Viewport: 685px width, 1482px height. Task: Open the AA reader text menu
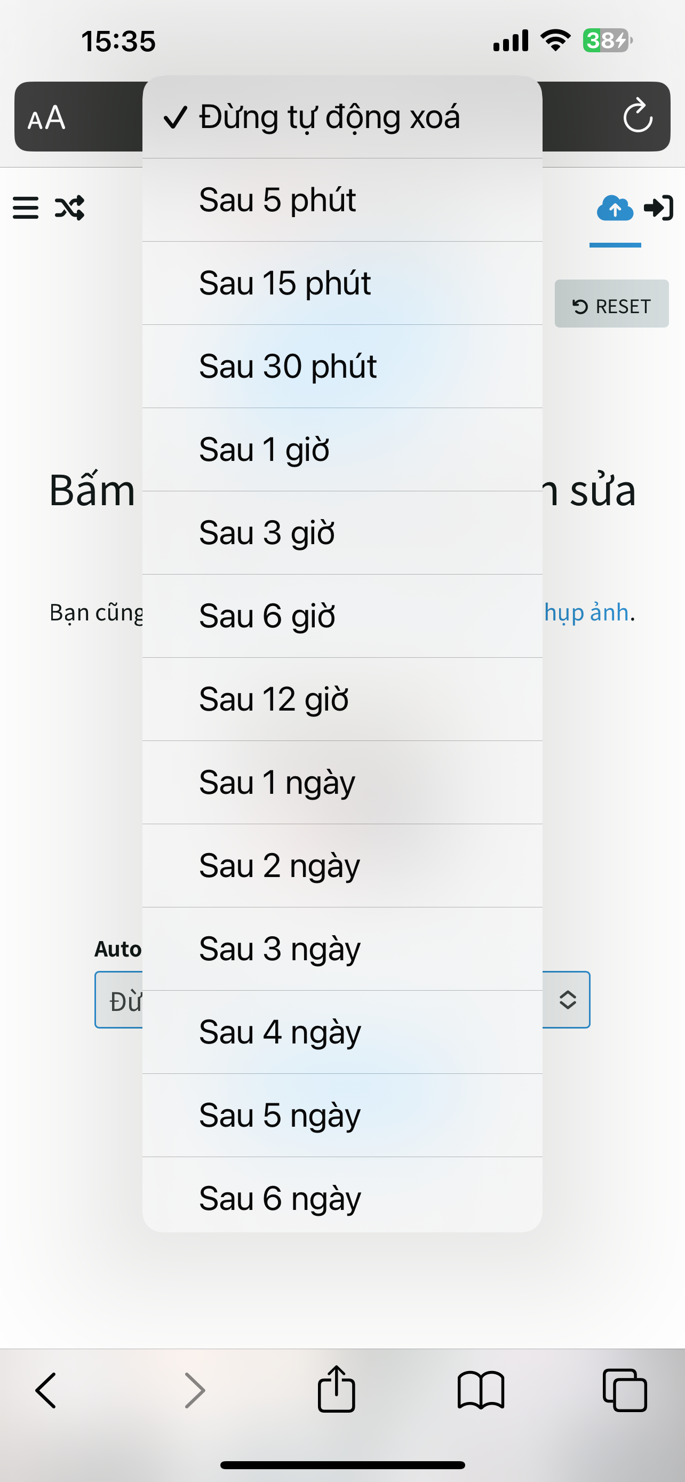tap(46, 117)
